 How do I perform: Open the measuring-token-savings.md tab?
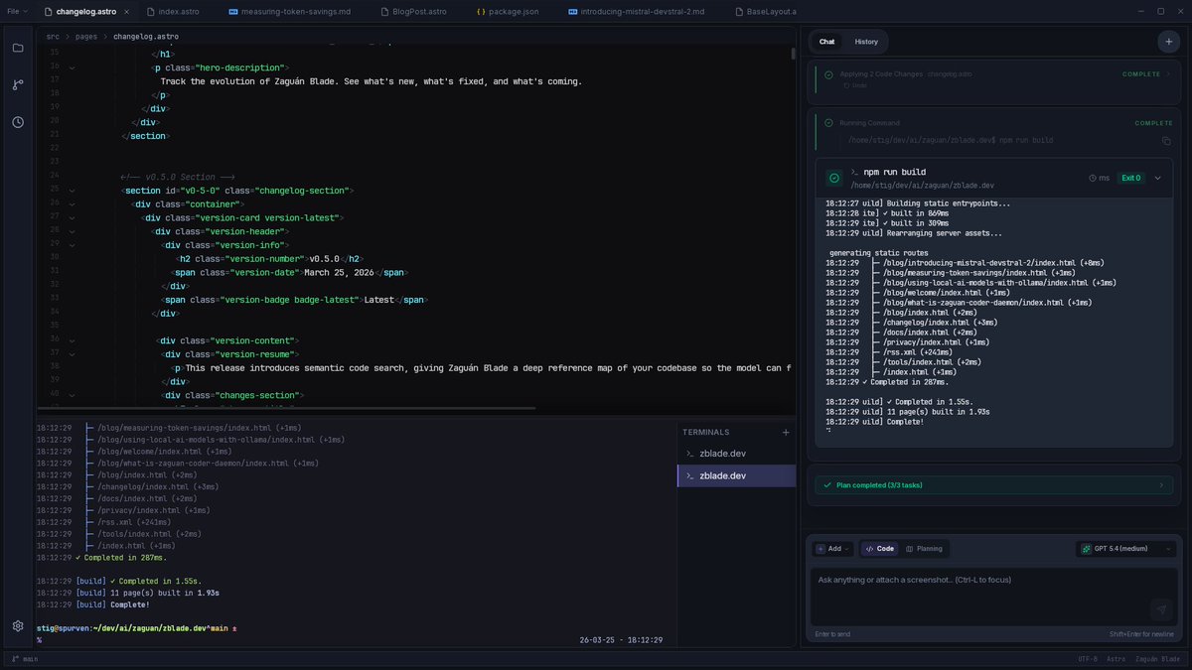[x=289, y=11]
